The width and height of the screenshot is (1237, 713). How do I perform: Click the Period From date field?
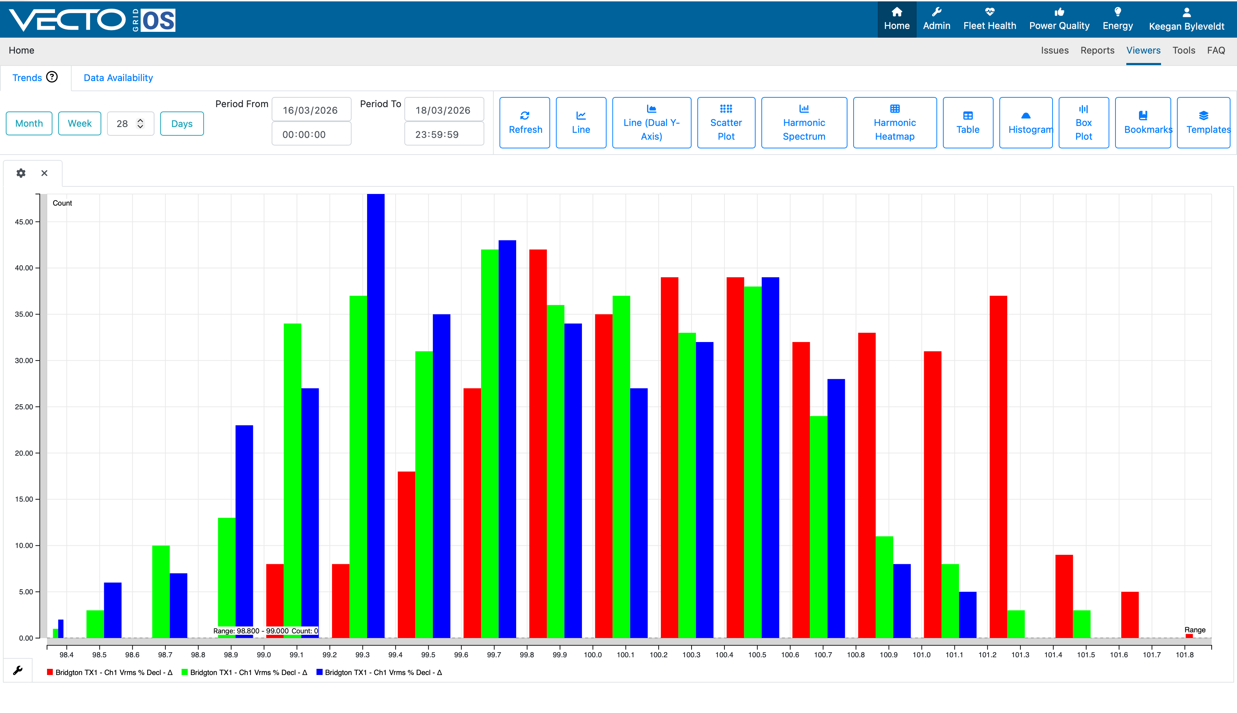click(x=311, y=110)
